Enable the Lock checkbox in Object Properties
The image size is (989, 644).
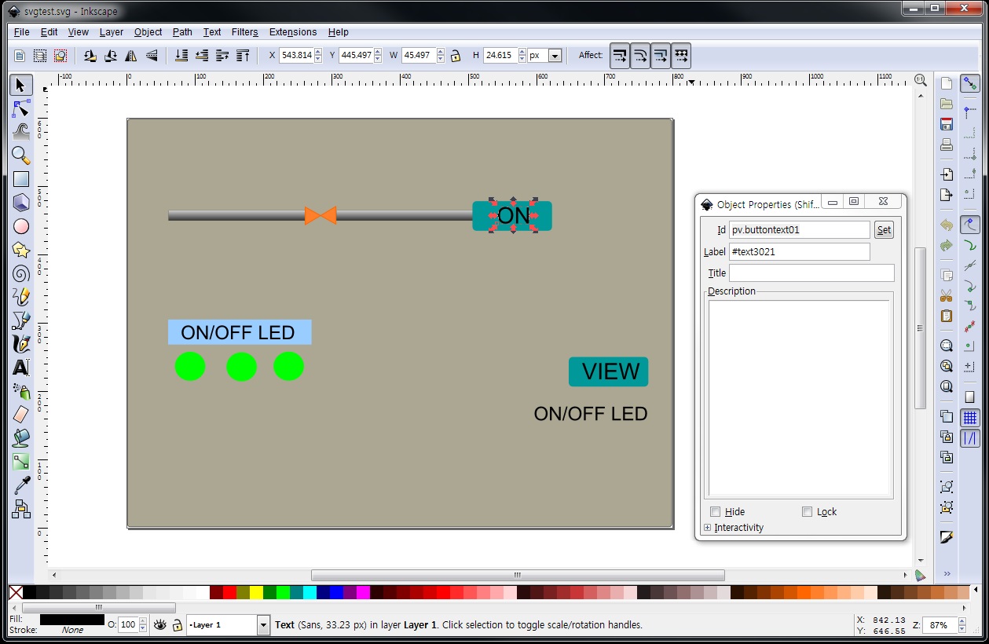tap(807, 511)
